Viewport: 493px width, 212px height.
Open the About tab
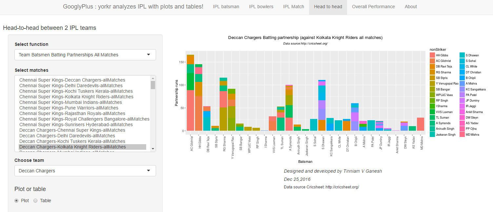pos(411,7)
